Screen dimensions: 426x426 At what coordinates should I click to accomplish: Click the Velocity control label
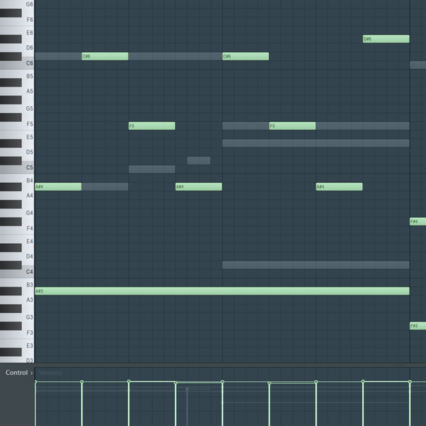[x=50, y=373]
